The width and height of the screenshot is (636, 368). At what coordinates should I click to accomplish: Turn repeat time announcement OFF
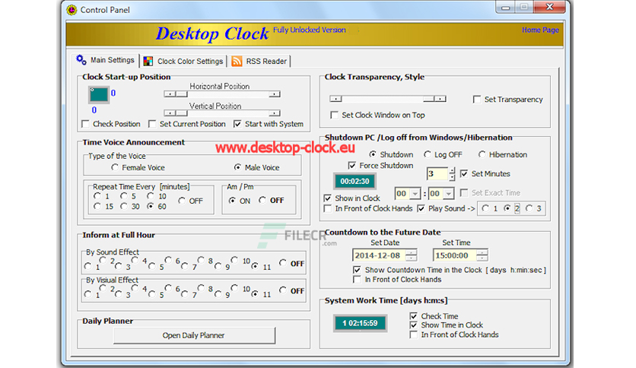point(181,201)
